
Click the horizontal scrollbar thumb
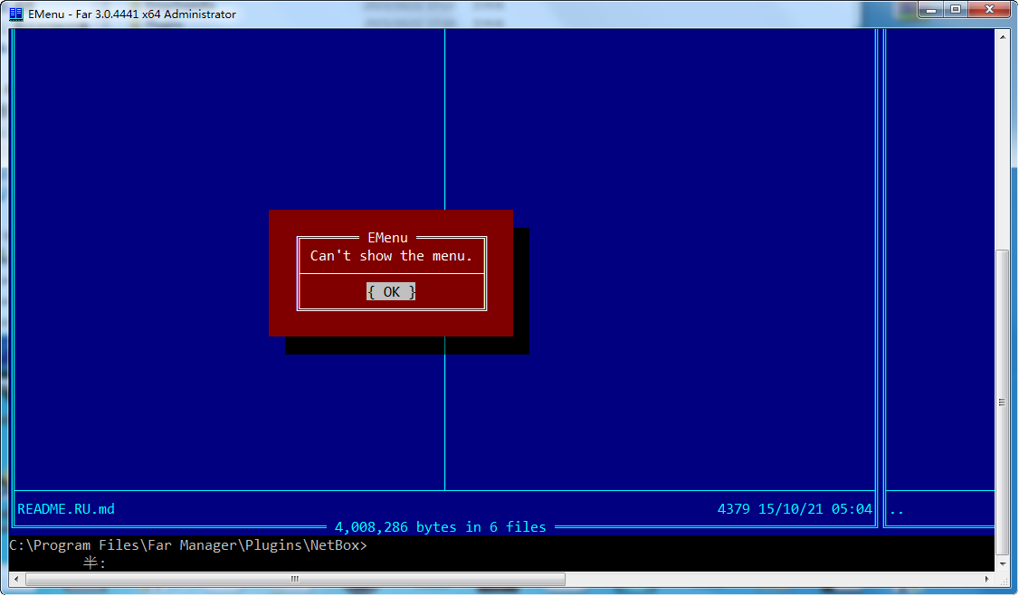[x=294, y=579]
